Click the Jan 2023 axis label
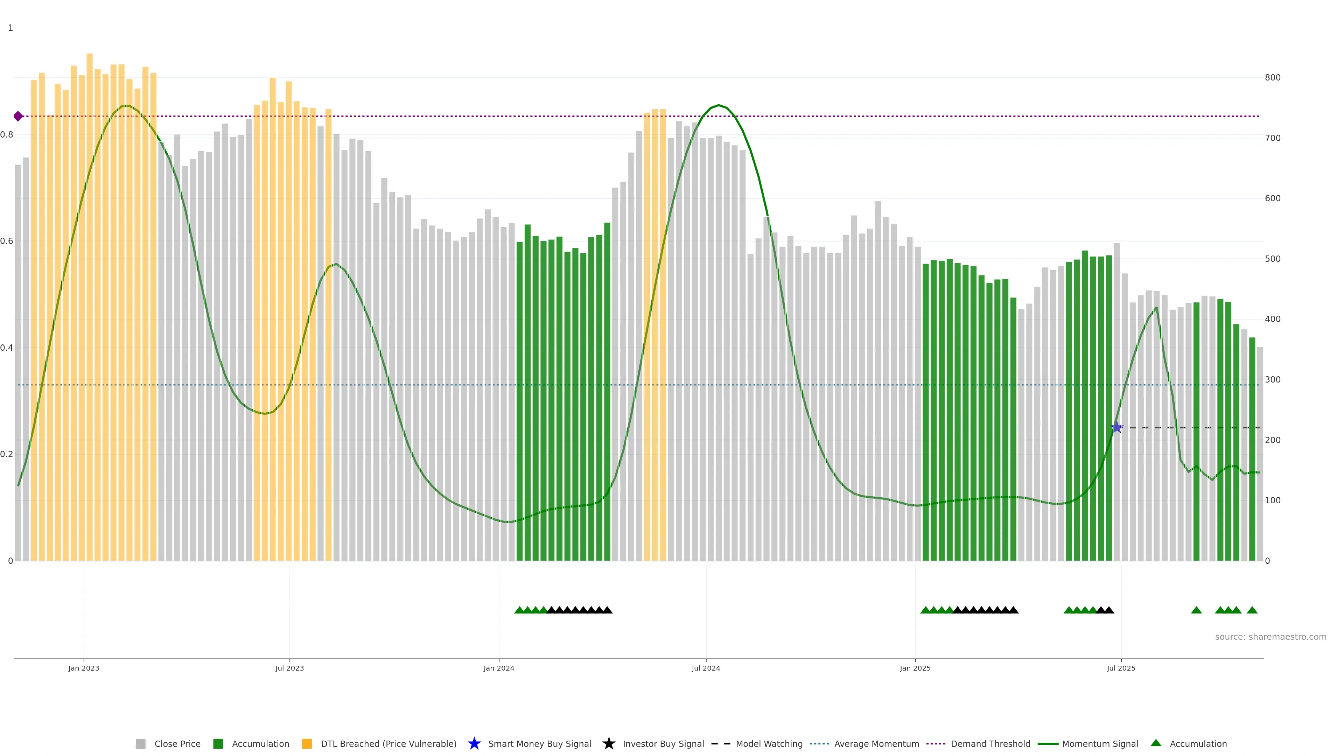 coord(84,668)
